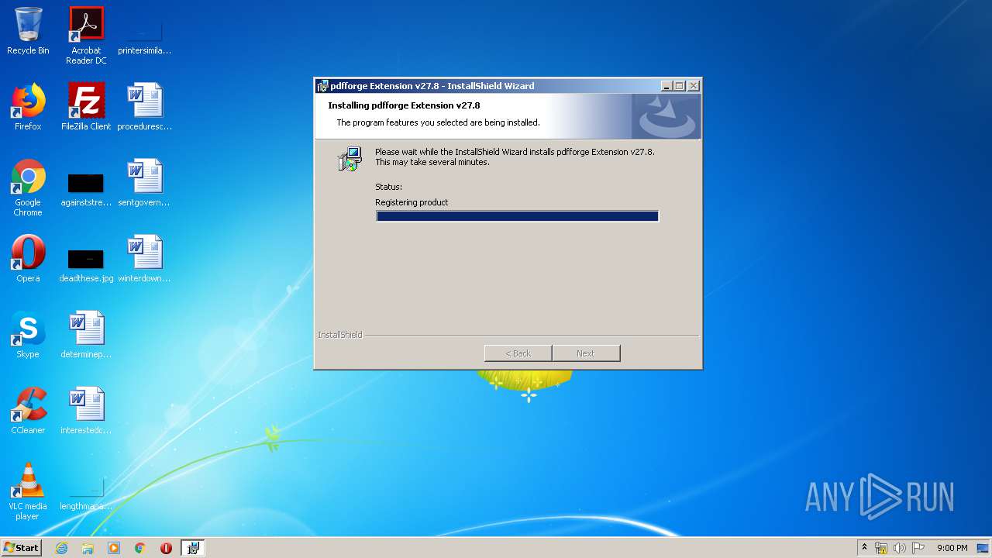The image size is (992, 558).
Task: Open Internet Explorer from taskbar
Action: point(62,548)
